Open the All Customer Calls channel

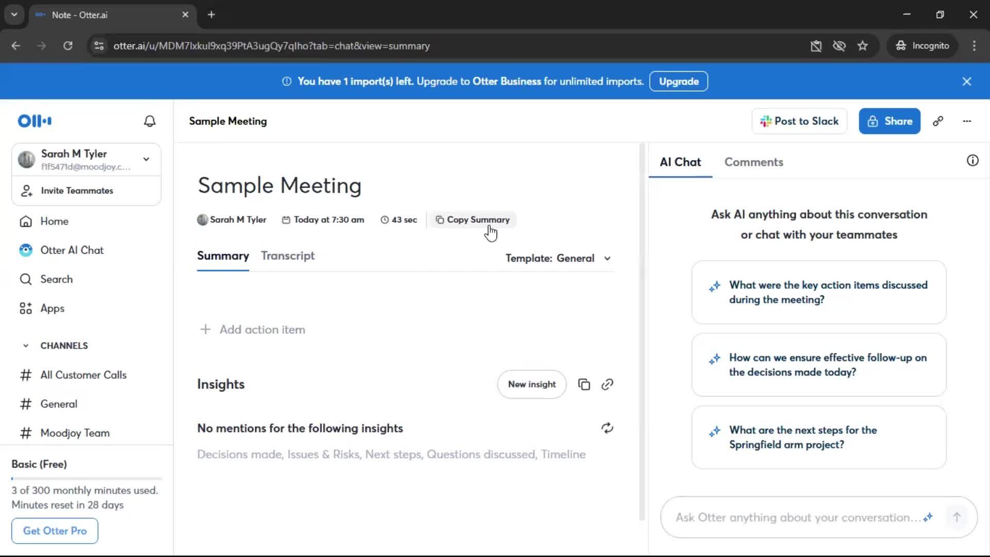tap(83, 375)
